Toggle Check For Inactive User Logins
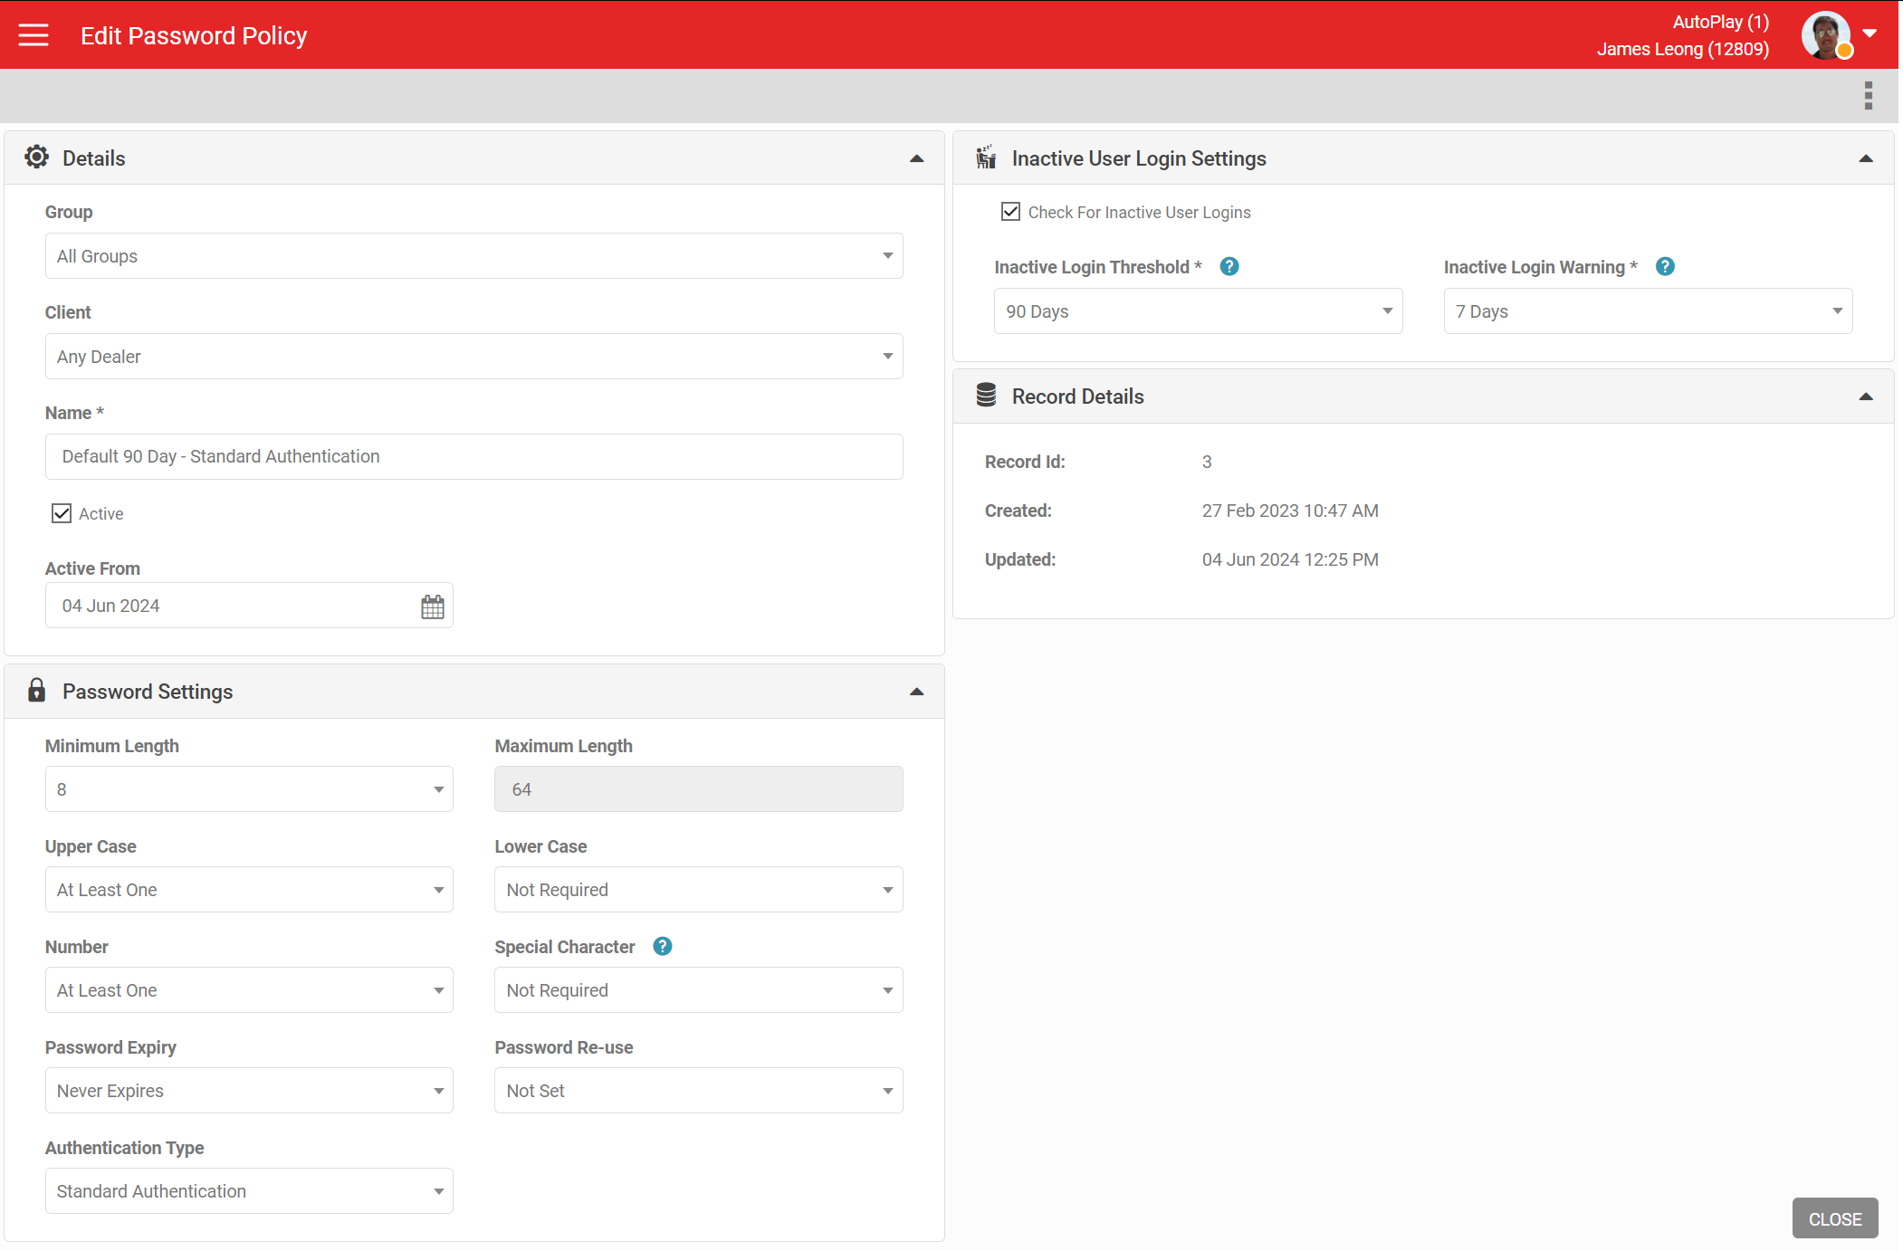This screenshot has height=1251, width=1903. pos(1010,212)
